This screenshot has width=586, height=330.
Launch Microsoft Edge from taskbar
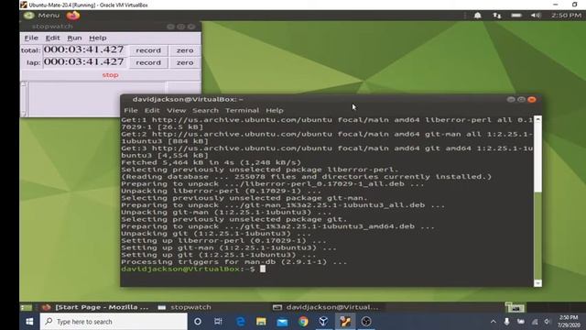coord(240,322)
